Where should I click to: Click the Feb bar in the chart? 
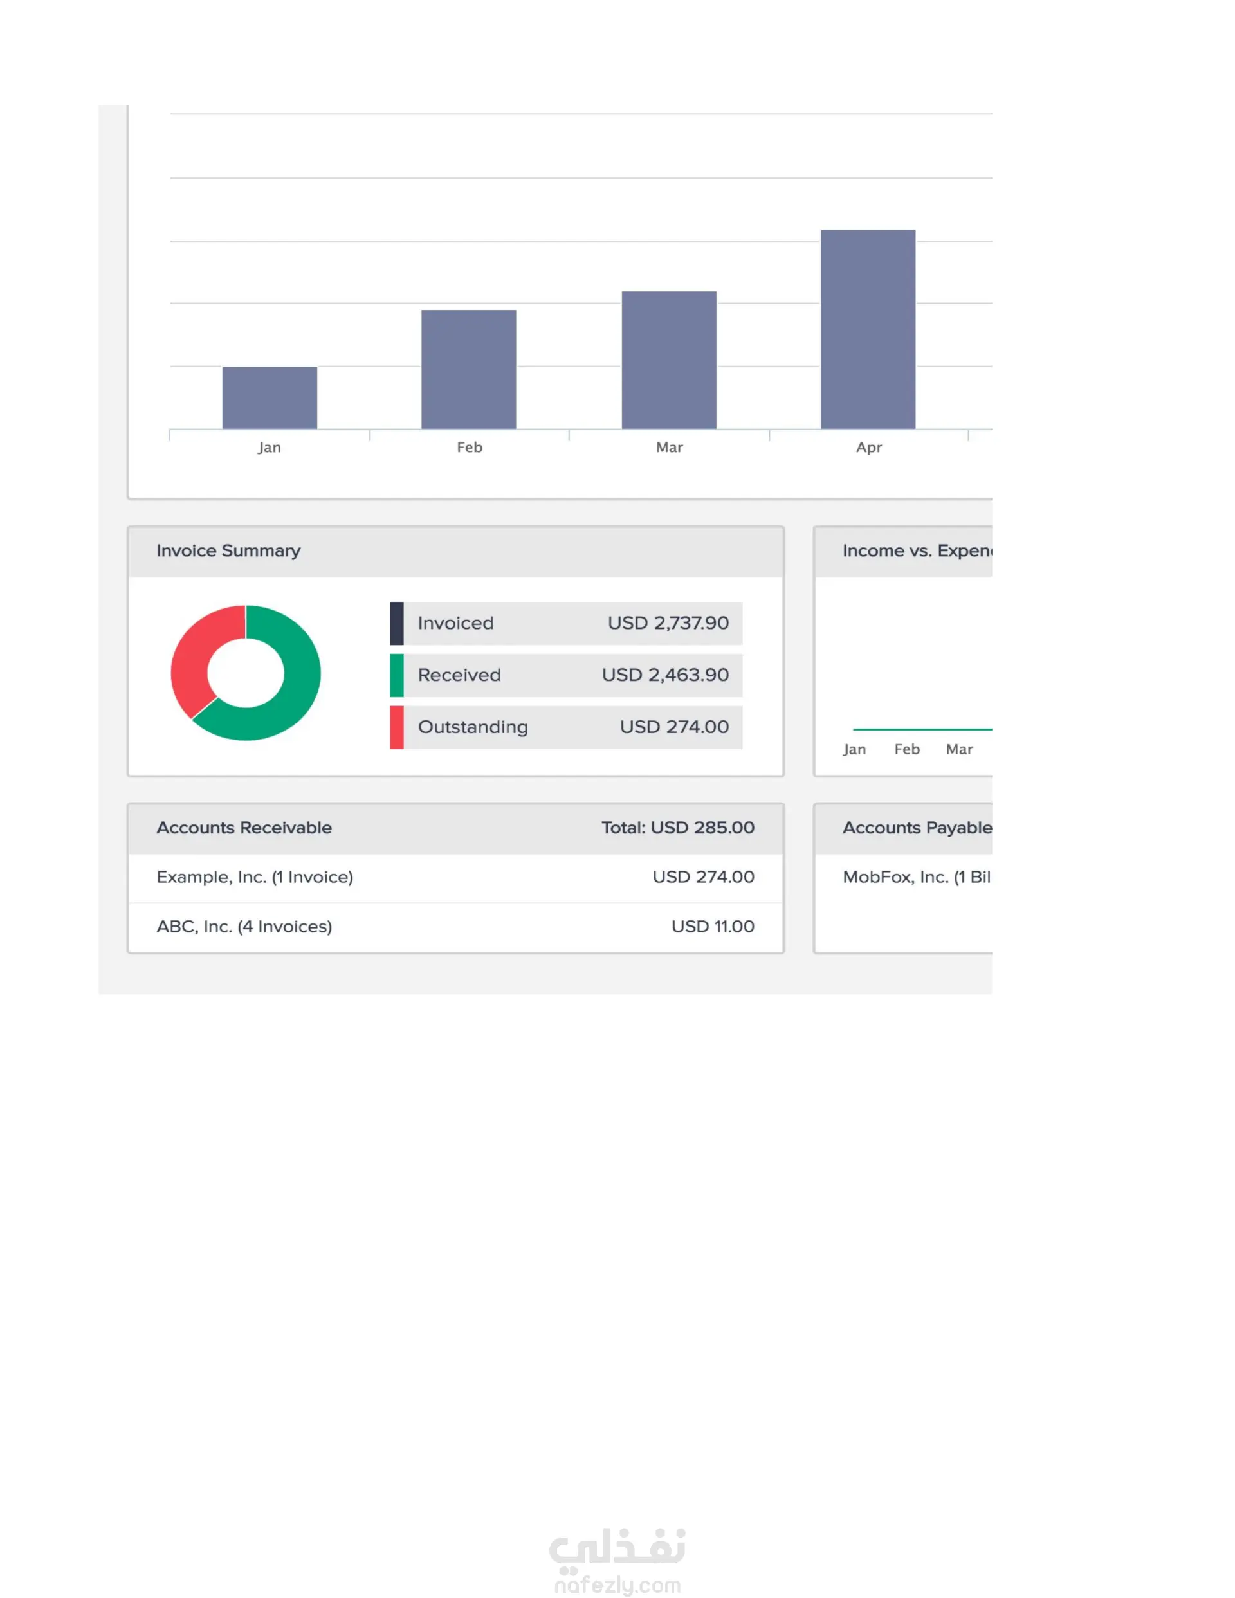click(468, 368)
